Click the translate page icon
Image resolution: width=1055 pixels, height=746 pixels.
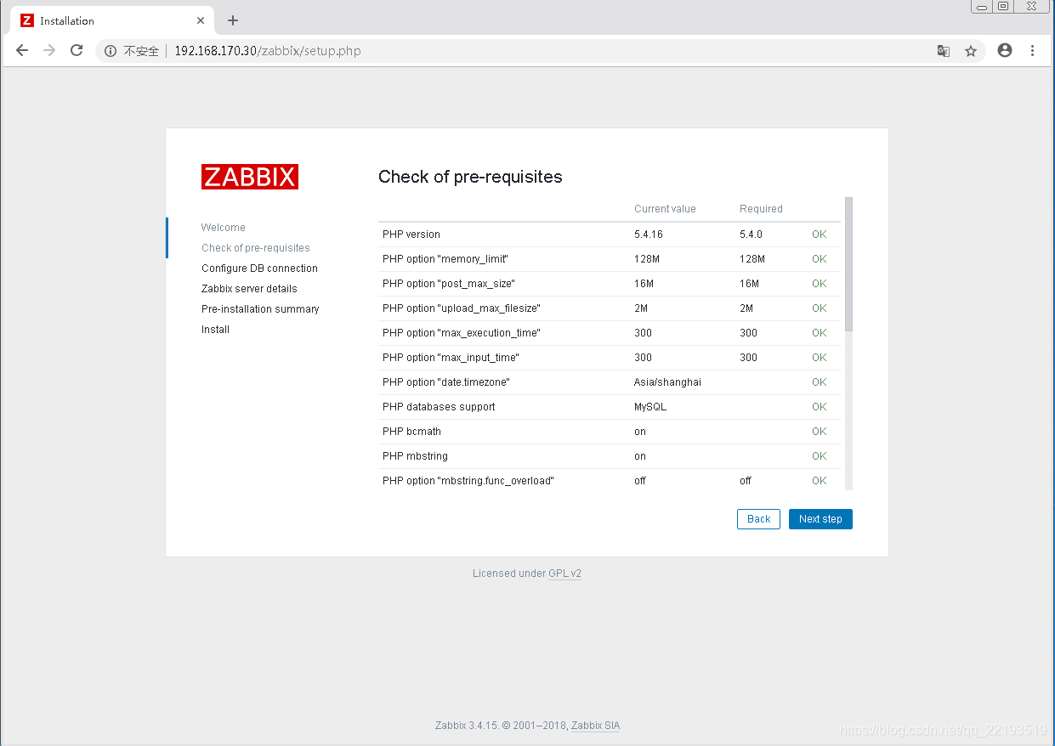943,51
